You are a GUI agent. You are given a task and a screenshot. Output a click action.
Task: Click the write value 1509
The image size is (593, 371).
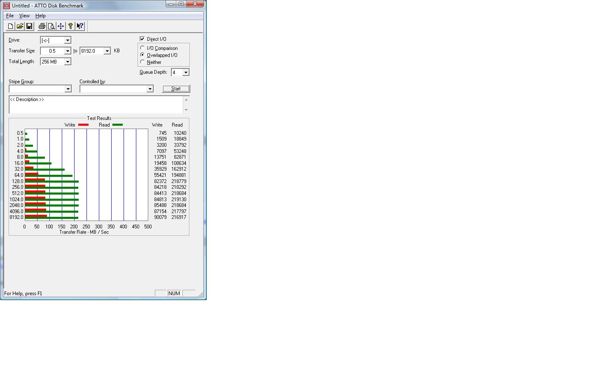(x=161, y=139)
